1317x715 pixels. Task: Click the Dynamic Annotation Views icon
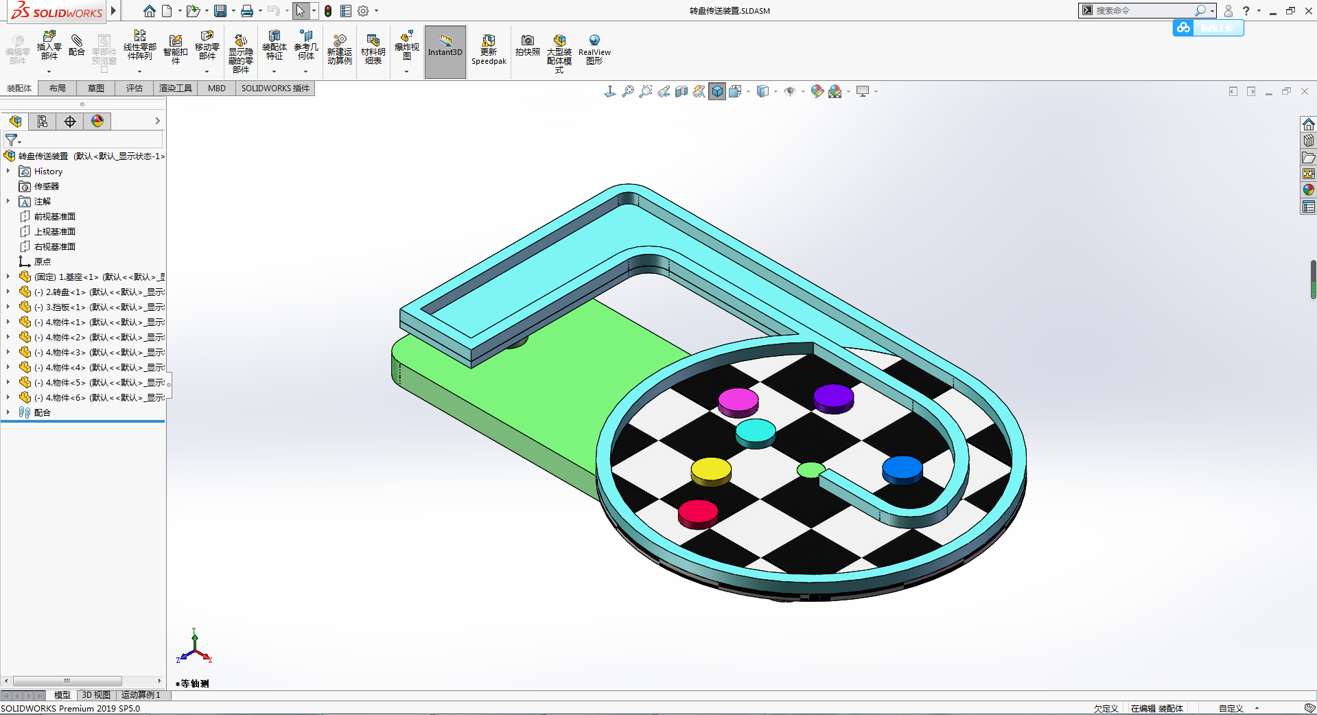click(699, 91)
